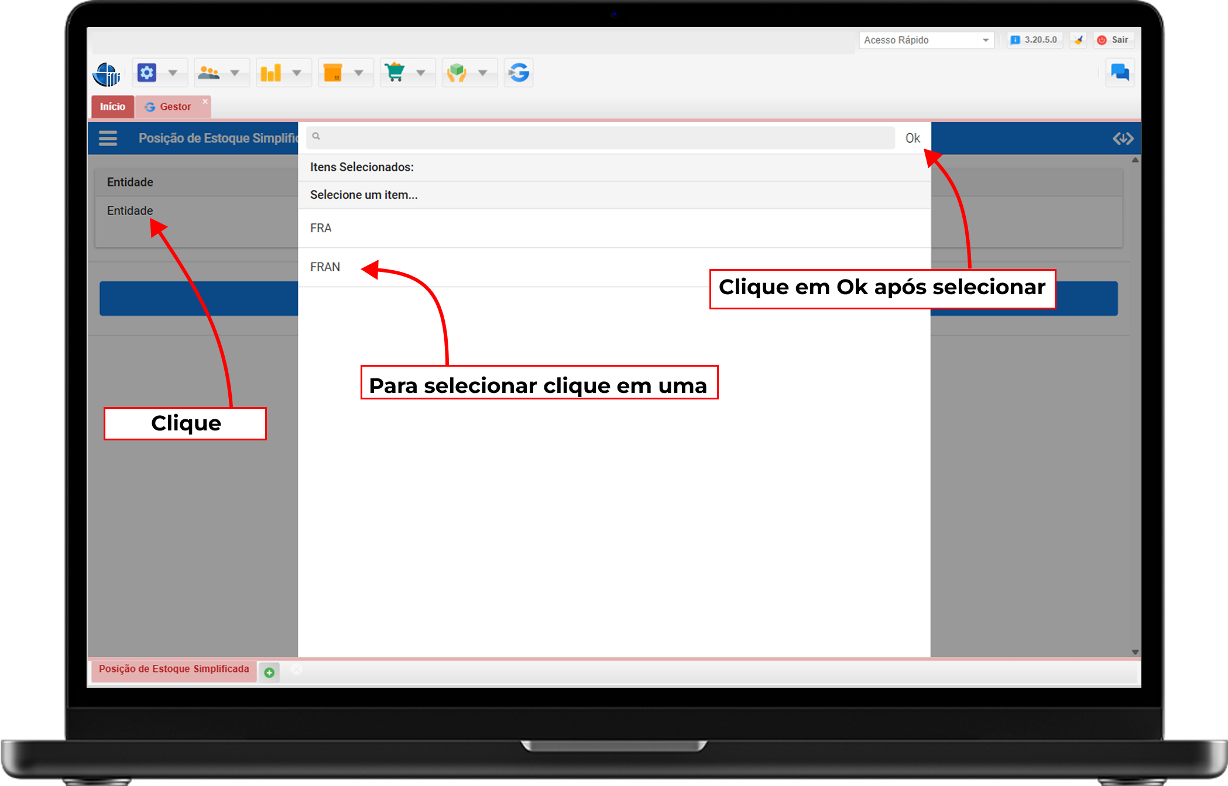Click Ok to confirm selection
Screen dimensions: 1228x786
tap(913, 138)
